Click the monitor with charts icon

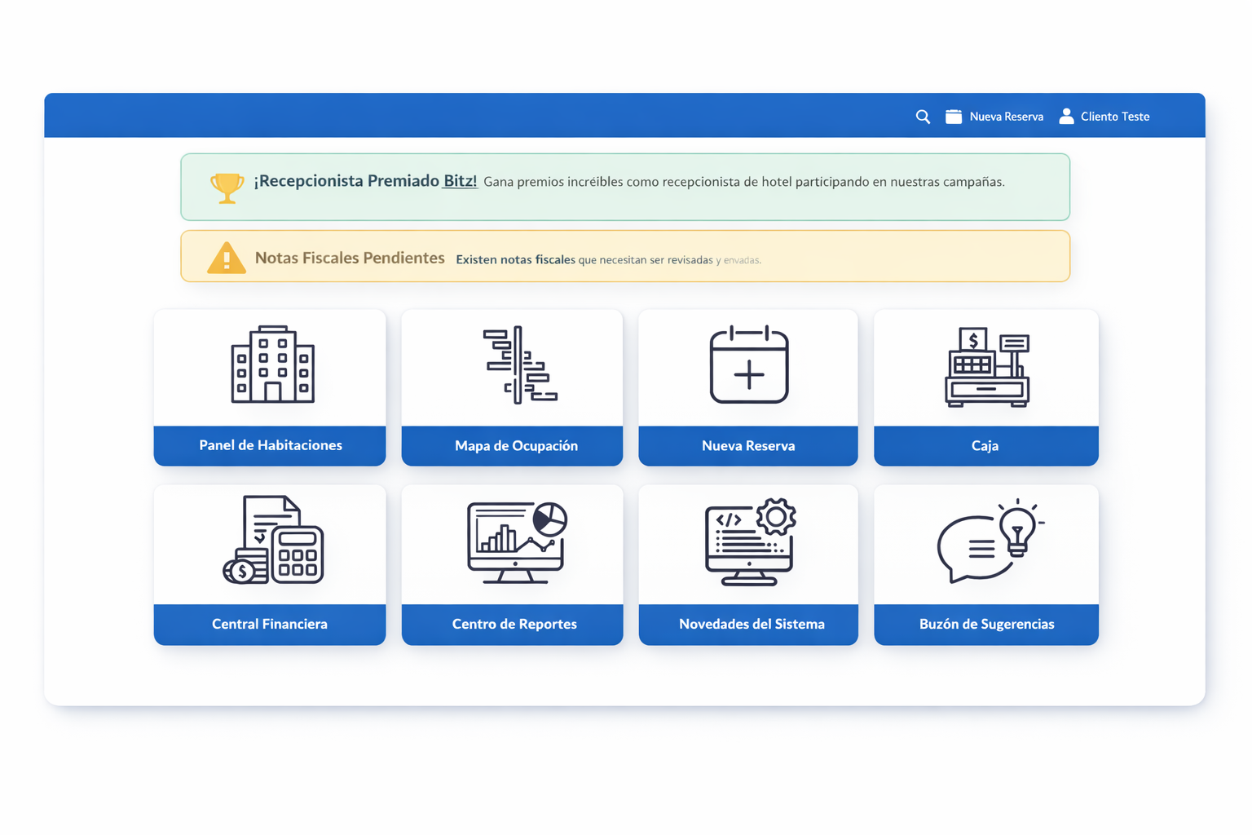517,541
